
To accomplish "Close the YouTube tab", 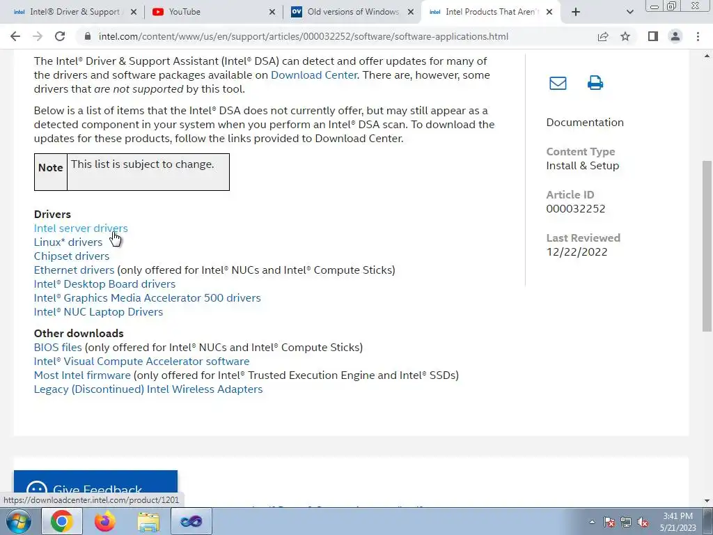I will click(x=272, y=12).
